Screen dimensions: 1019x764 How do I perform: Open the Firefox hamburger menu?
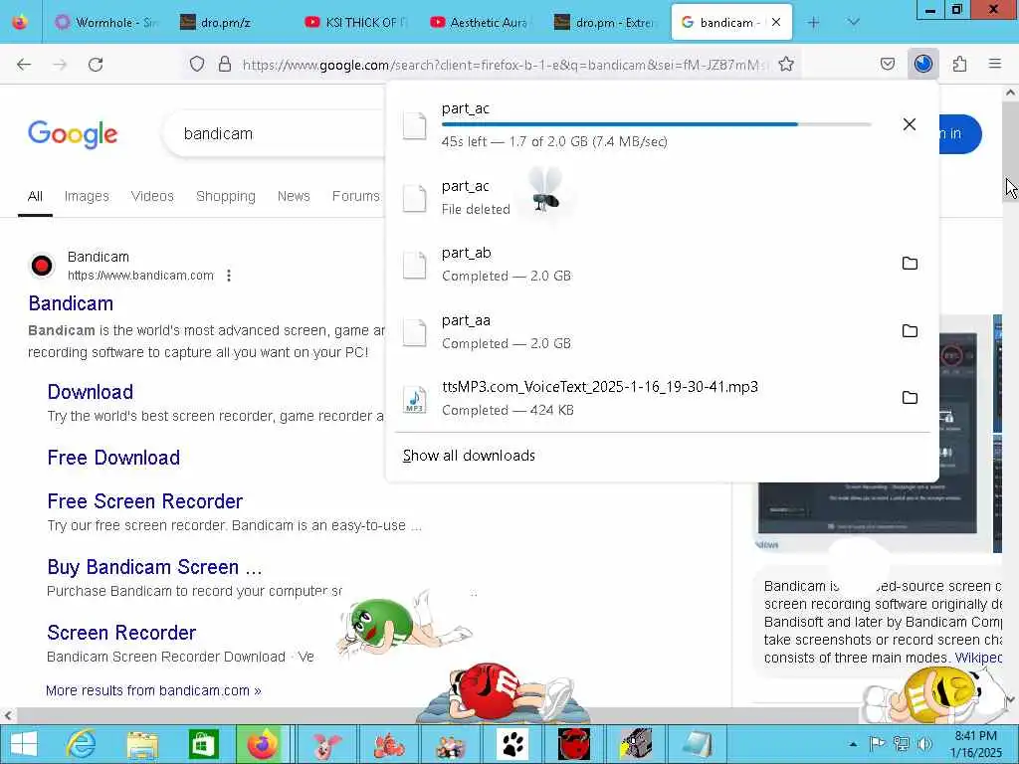[x=995, y=64]
